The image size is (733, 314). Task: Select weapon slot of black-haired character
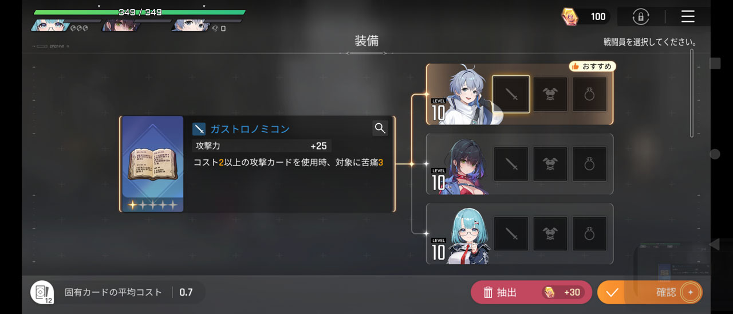(511, 164)
